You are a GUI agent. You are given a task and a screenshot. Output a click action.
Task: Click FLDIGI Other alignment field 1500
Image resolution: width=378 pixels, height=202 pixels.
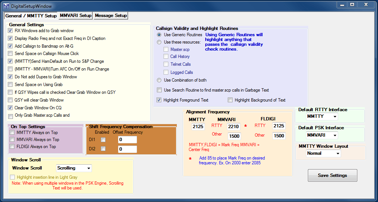[x=279, y=136]
